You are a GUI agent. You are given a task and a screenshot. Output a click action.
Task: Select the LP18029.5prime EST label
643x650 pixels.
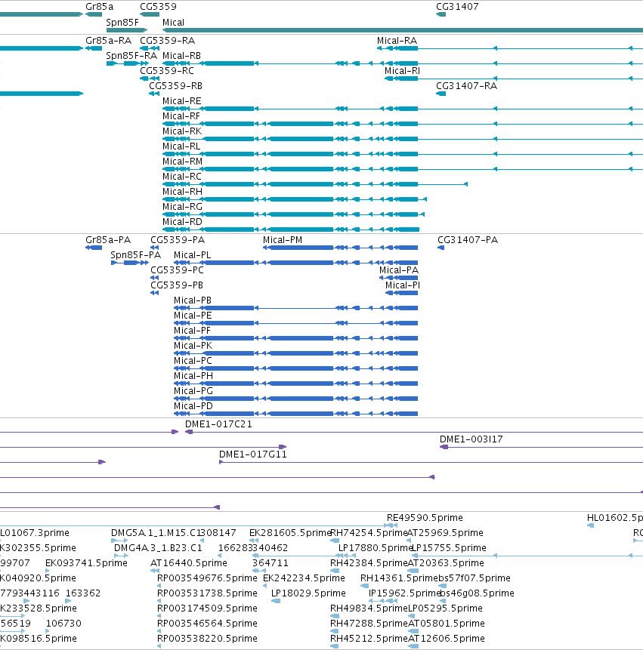[308, 593]
